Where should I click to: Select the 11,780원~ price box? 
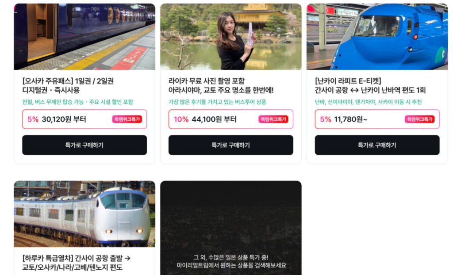tap(377, 119)
